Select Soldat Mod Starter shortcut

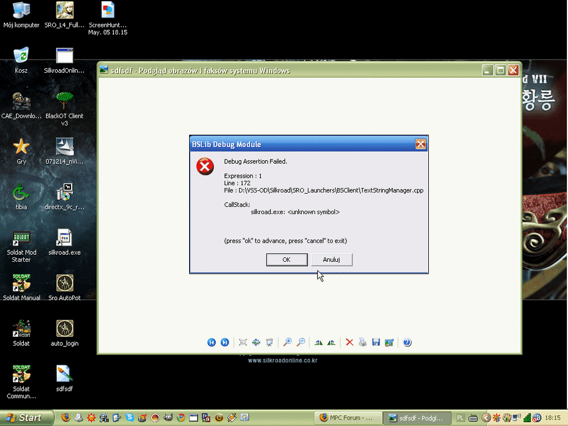[x=22, y=247]
